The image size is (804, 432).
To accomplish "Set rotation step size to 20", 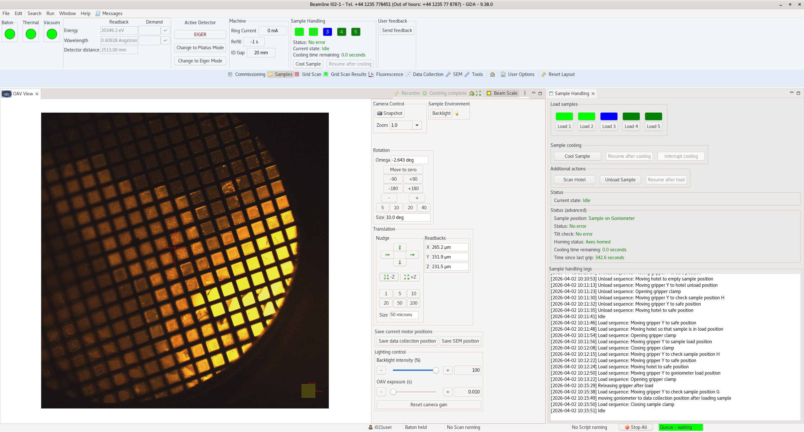I will [410, 208].
